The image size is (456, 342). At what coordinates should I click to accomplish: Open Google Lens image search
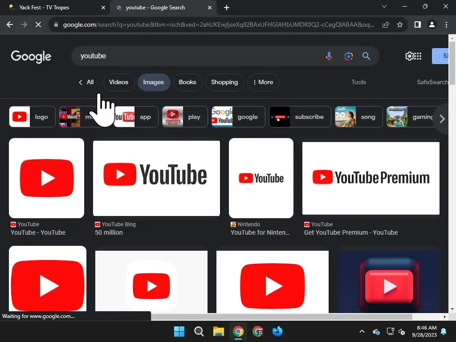[348, 56]
